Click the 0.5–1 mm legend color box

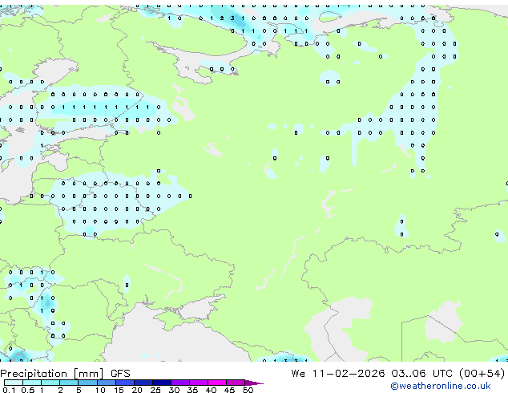(32, 383)
